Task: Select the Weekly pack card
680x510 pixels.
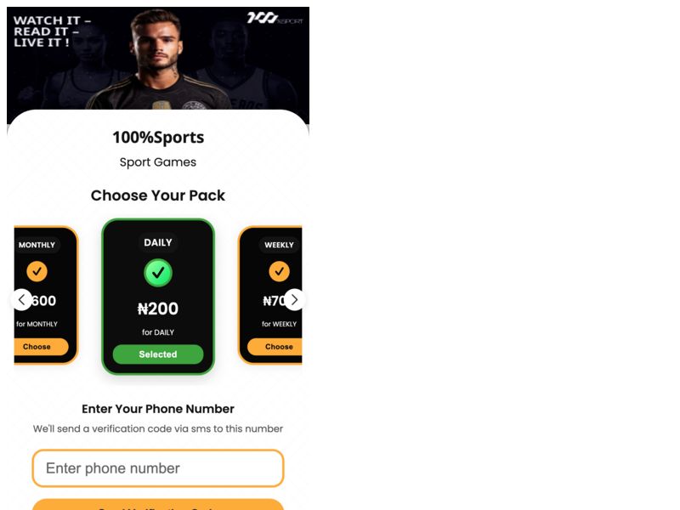Action: 277,346
